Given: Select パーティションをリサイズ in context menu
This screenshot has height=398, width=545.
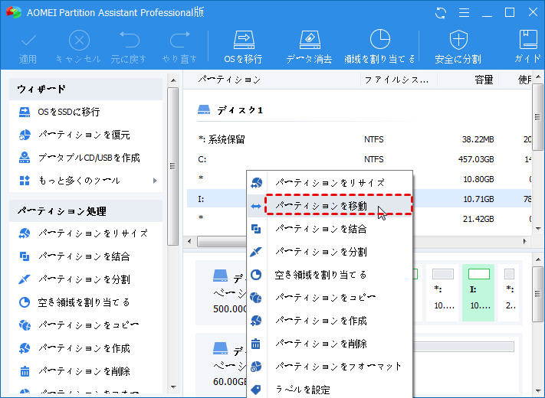Looking at the screenshot, I should tap(330, 182).
